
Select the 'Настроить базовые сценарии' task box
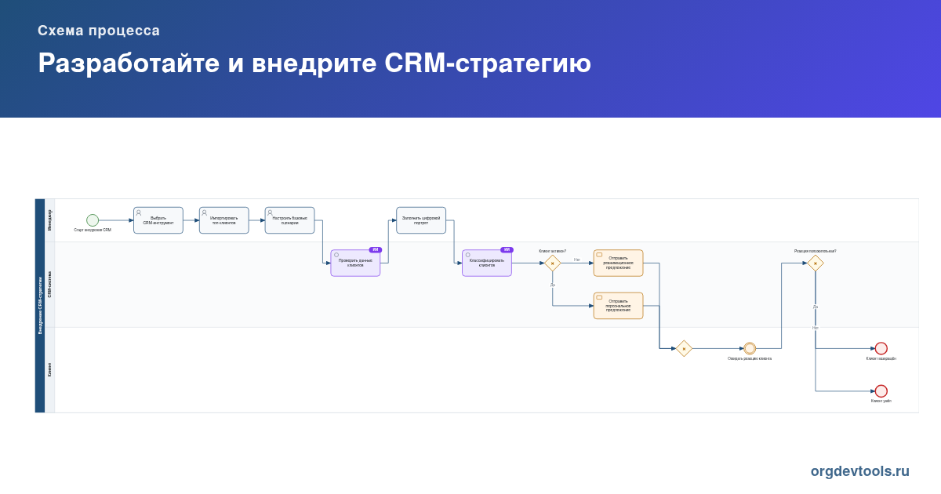[x=290, y=220]
